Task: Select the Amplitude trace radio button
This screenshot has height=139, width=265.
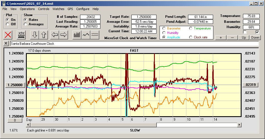Action: click(x=164, y=37)
